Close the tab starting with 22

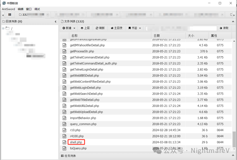tap(48, 15)
